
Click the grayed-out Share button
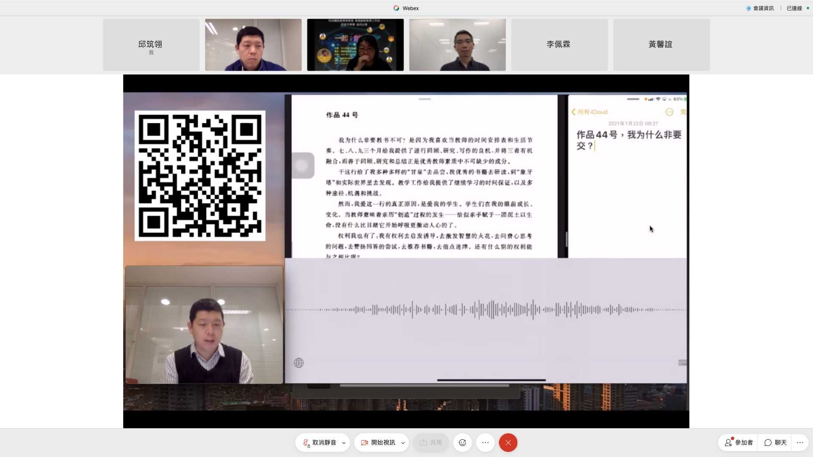(x=431, y=443)
